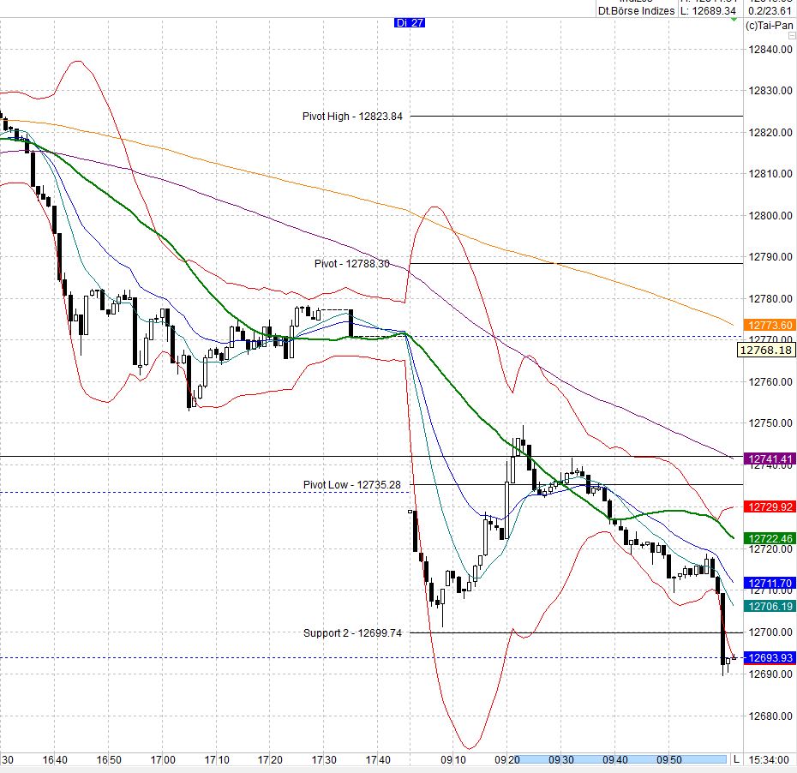Click the 17:40 time axis label
The height and width of the screenshot is (773, 797).
tap(378, 760)
